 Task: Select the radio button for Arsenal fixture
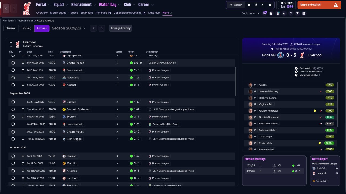tap(13, 85)
